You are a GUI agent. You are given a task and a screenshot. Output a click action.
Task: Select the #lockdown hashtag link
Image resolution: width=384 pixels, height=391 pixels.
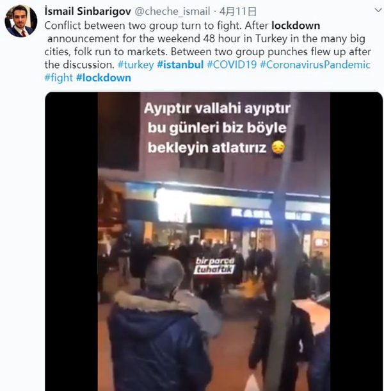(x=104, y=78)
